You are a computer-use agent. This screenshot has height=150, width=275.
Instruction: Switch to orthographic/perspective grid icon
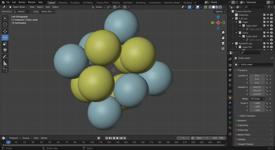pyautogui.click(x=223, y=48)
